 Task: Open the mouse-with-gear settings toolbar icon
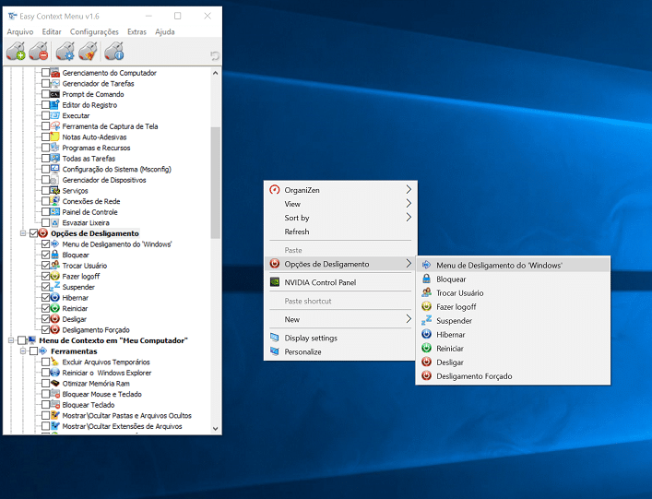coord(65,51)
